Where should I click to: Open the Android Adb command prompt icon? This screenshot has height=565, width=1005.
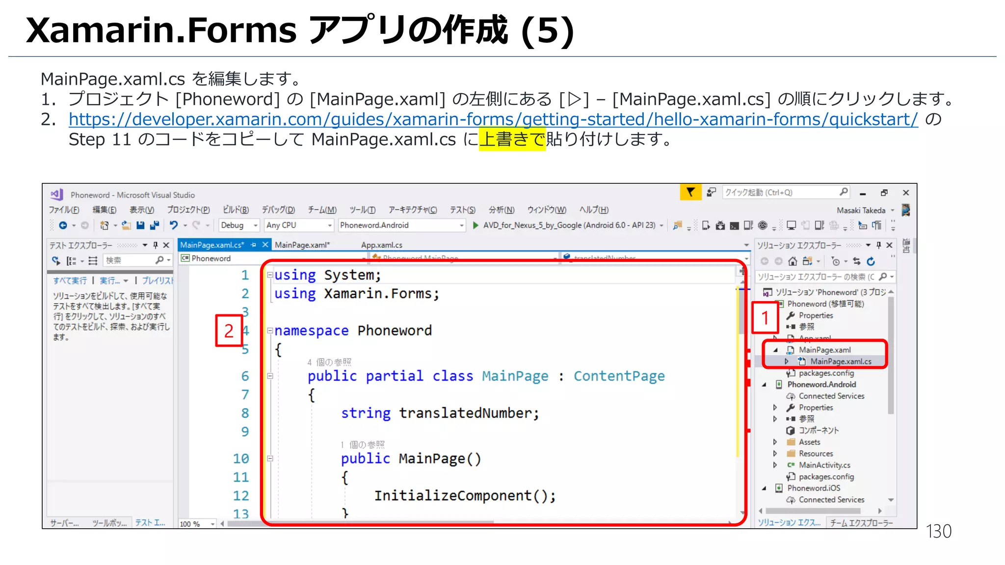coord(734,225)
